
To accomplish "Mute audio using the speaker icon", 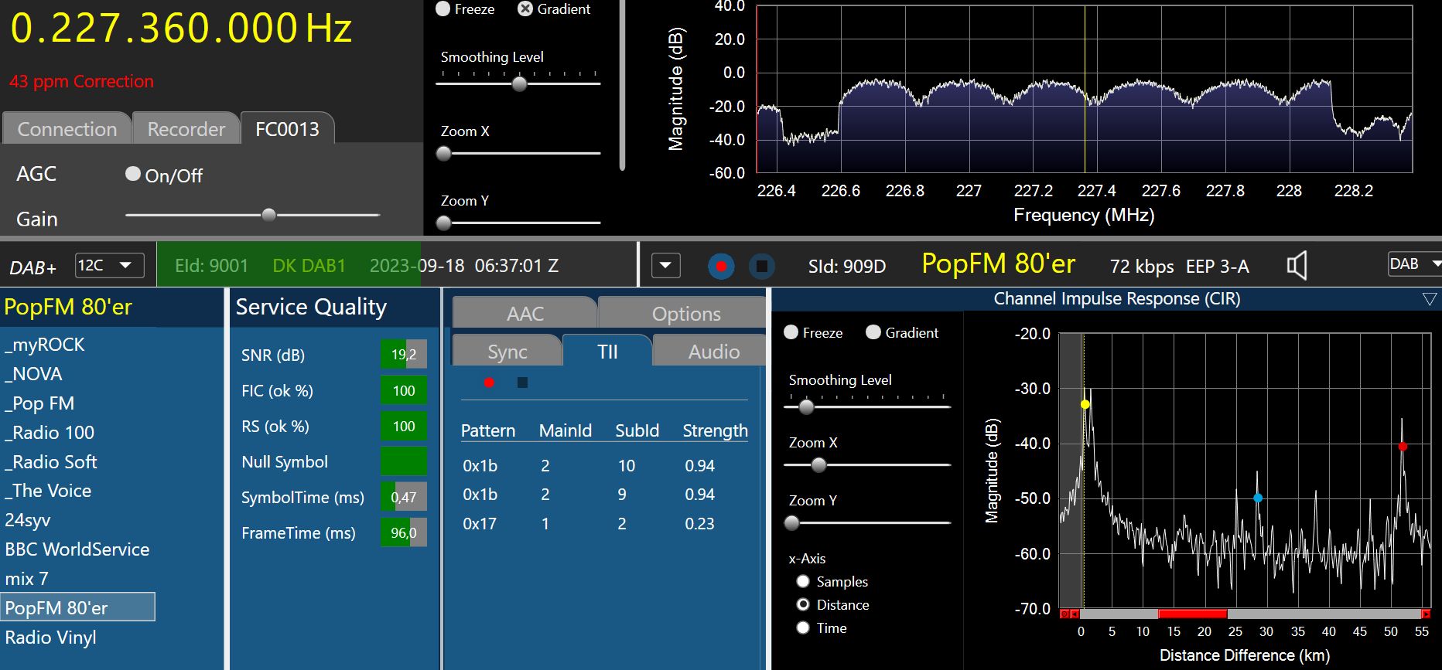I will coord(1297,266).
